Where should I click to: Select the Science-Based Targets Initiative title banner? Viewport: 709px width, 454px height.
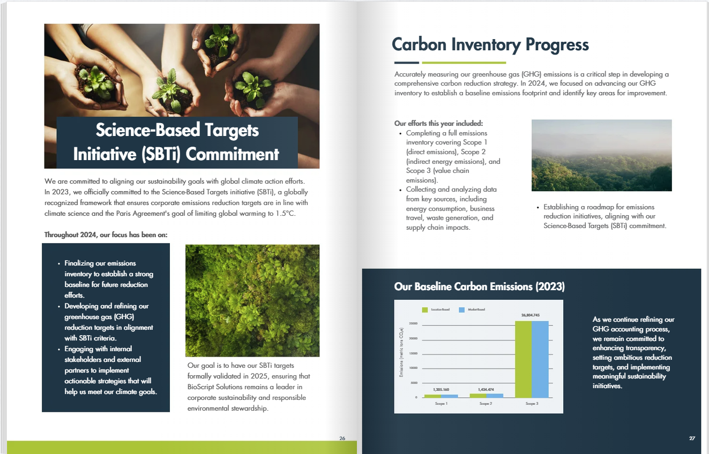177,142
